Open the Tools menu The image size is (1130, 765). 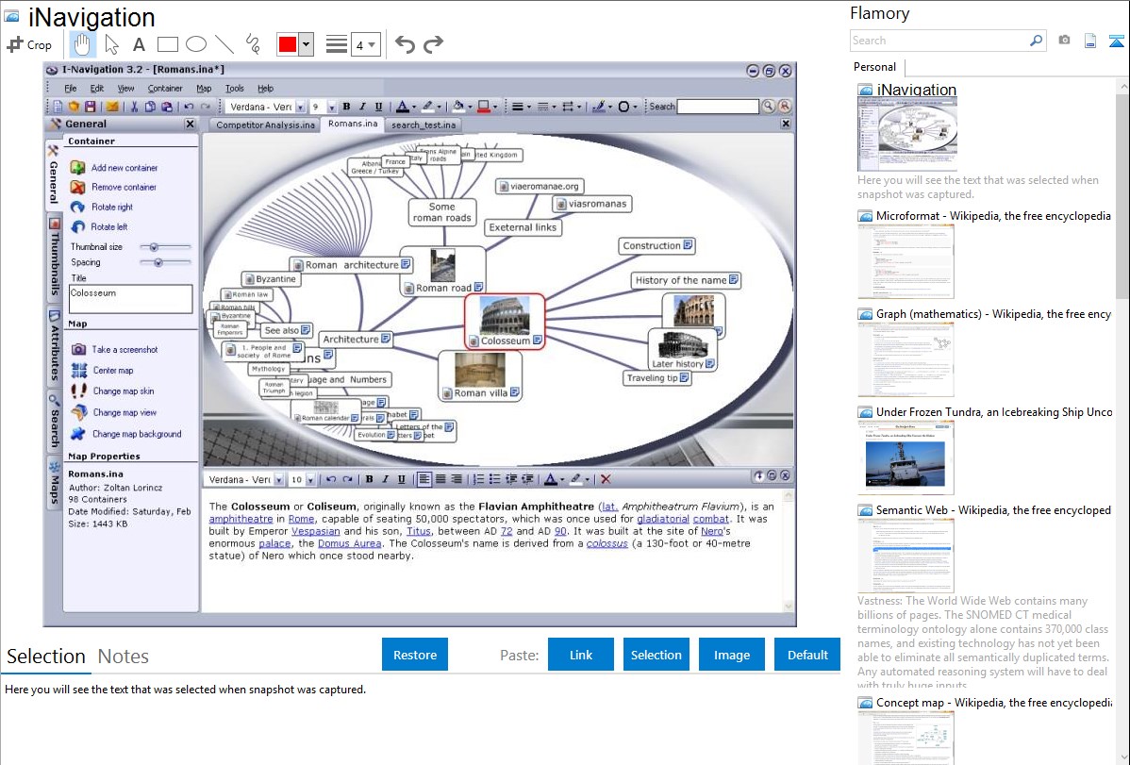[234, 89]
